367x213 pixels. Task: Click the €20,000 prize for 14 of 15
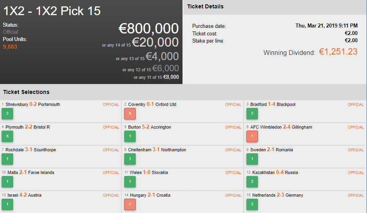(x=155, y=43)
